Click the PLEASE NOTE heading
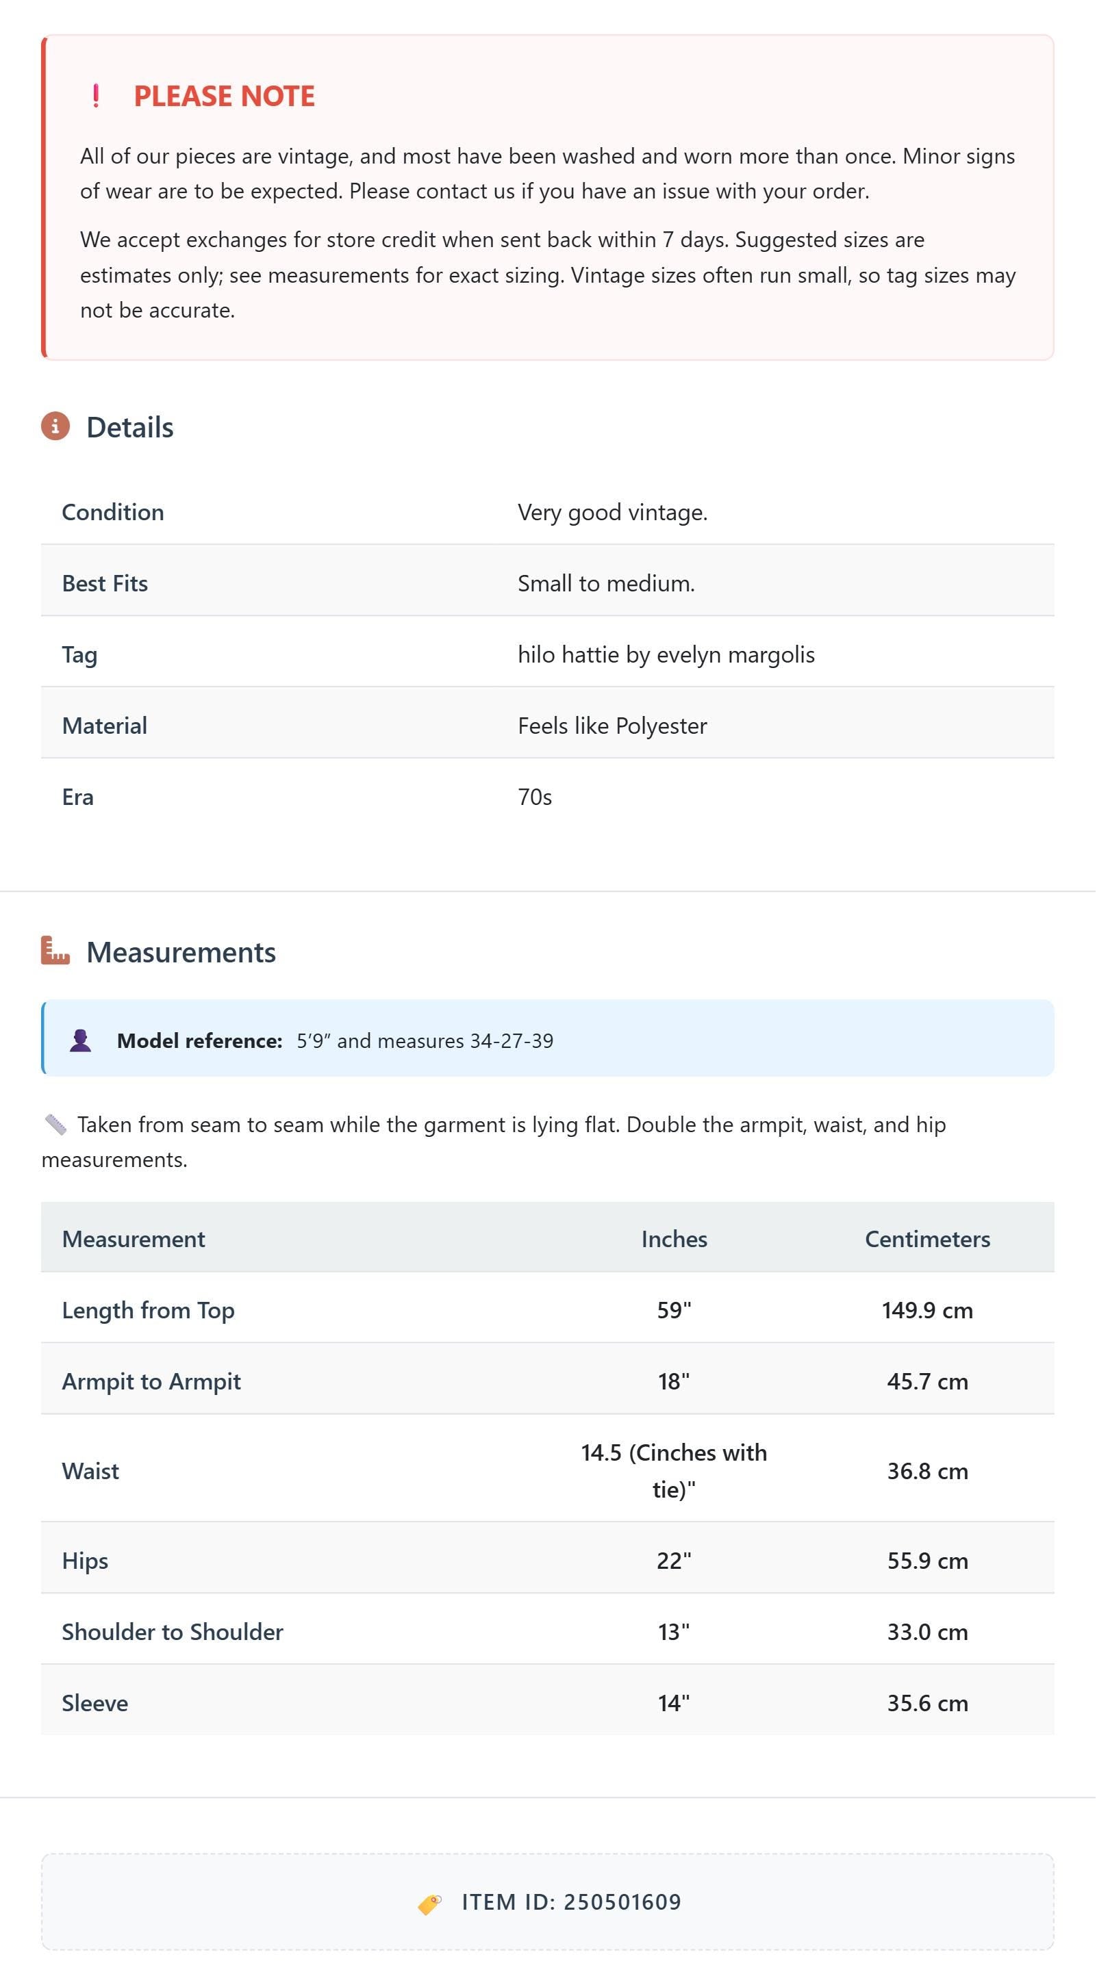Viewport: 1097px width, 1985px height. point(225,97)
